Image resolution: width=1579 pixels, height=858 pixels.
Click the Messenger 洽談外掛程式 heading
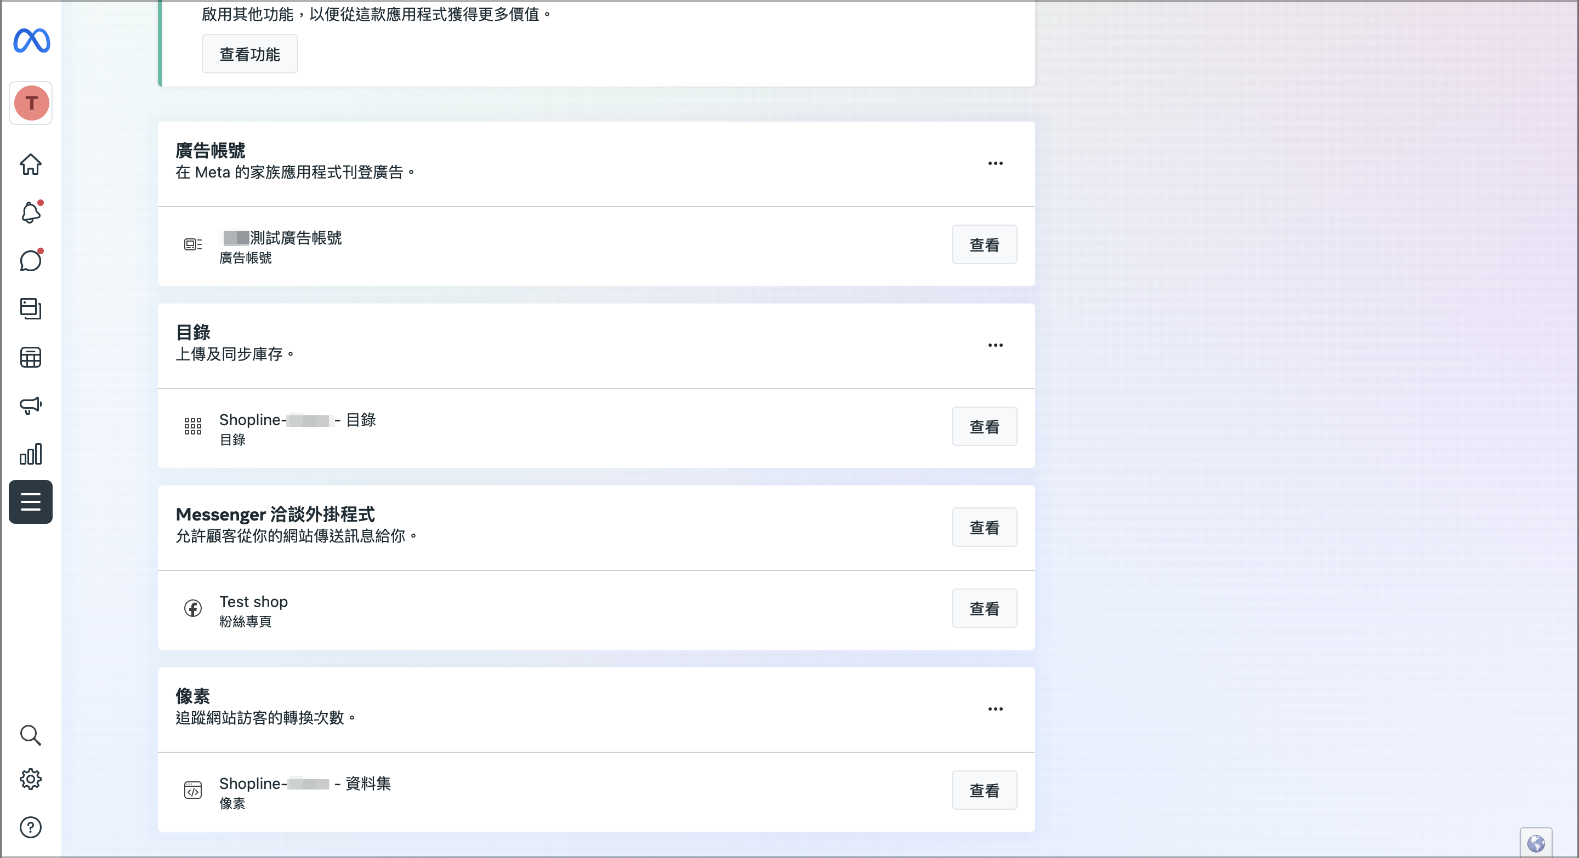click(275, 514)
